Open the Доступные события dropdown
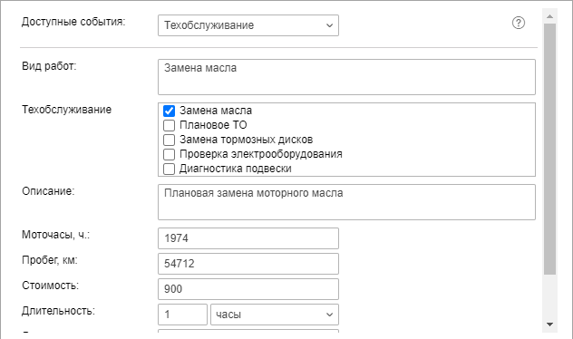The height and width of the screenshot is (339, 573). click(x=248, y=25)
